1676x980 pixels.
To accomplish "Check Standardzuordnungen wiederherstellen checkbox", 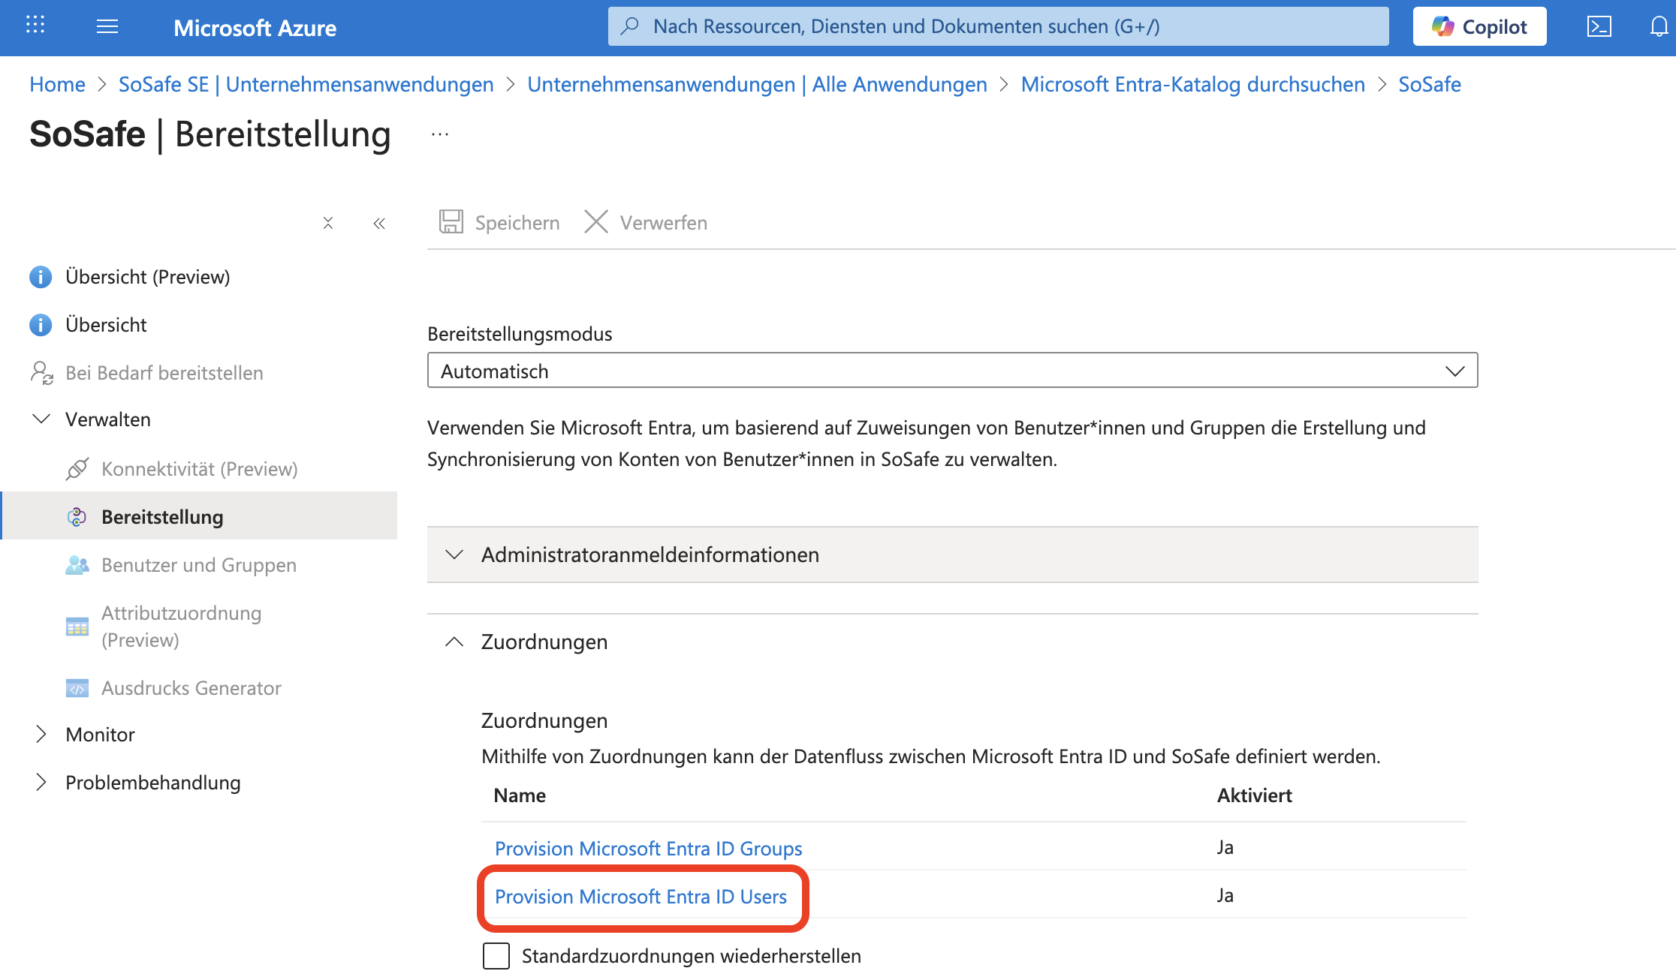I will coord(496,956).
